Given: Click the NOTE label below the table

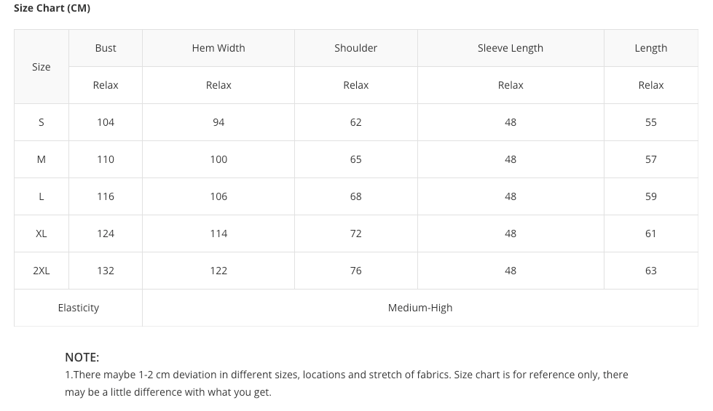Looking at the screenshot, I should pos(82,357).
